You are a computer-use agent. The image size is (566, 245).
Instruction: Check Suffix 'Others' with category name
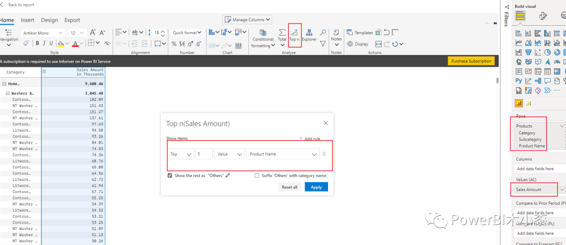[257, 176]
